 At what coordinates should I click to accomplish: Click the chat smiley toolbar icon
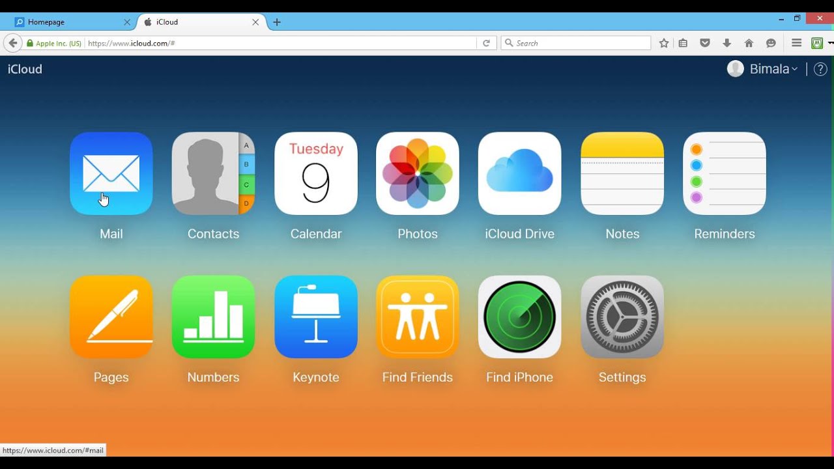(771, 43)
